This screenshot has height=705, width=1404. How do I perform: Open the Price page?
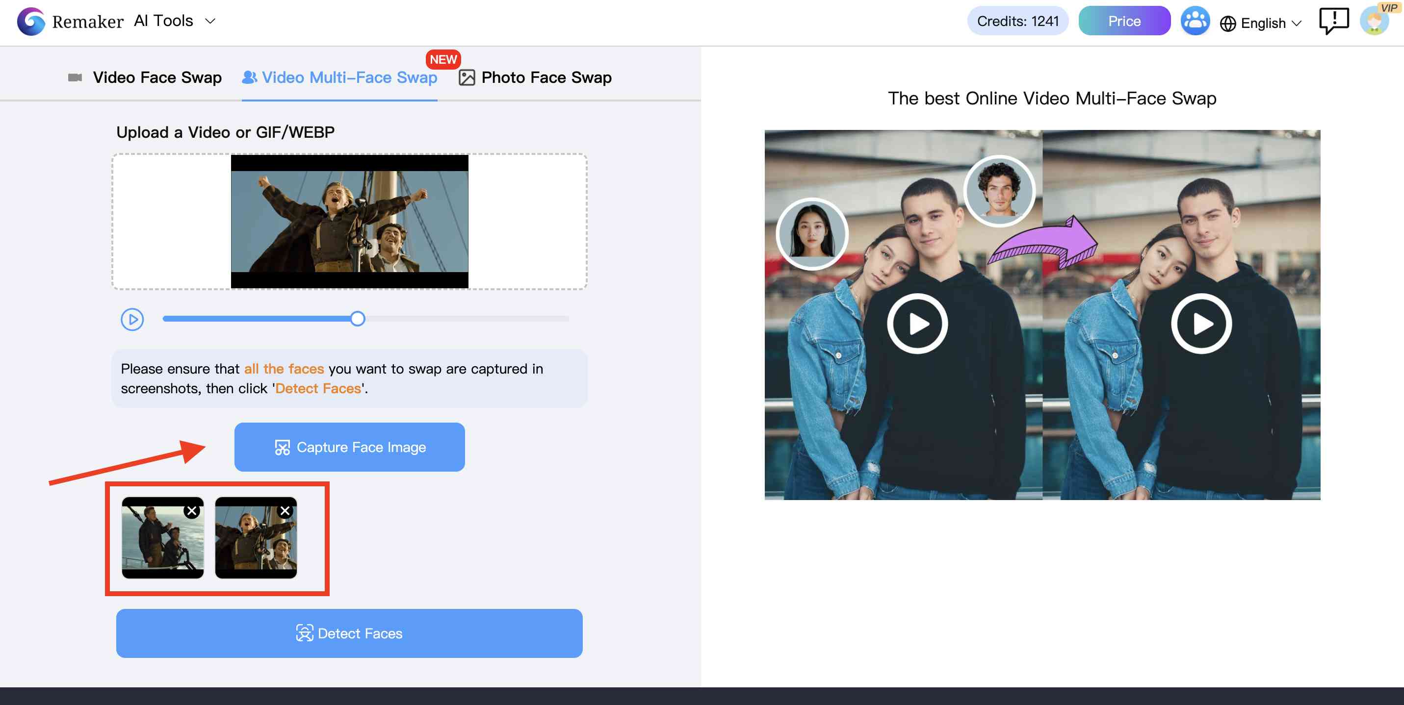(1124, 21)
